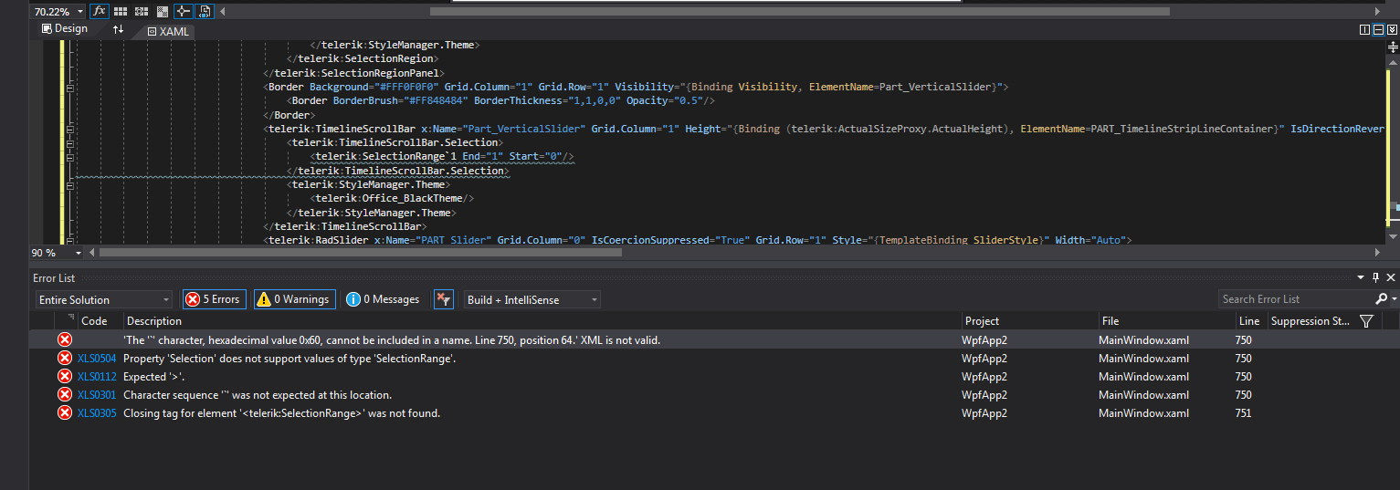Toggle the snap grid icon
The width and height of the screenshot is (1400, 490).
121,11
